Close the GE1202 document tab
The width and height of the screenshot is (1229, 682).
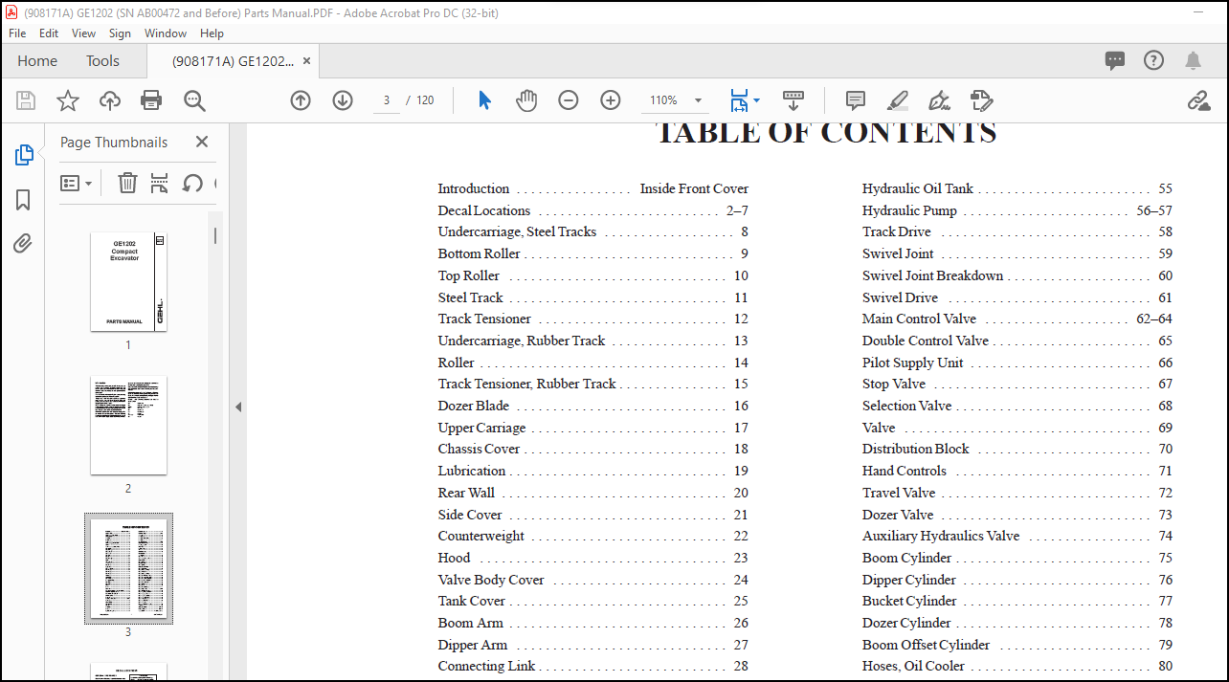(x=307, y=60)
